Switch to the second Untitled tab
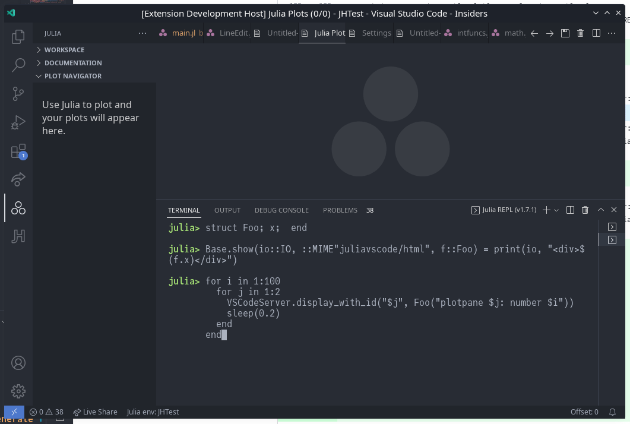The width and height of the screenshot is (630, 424). point(417,33)
